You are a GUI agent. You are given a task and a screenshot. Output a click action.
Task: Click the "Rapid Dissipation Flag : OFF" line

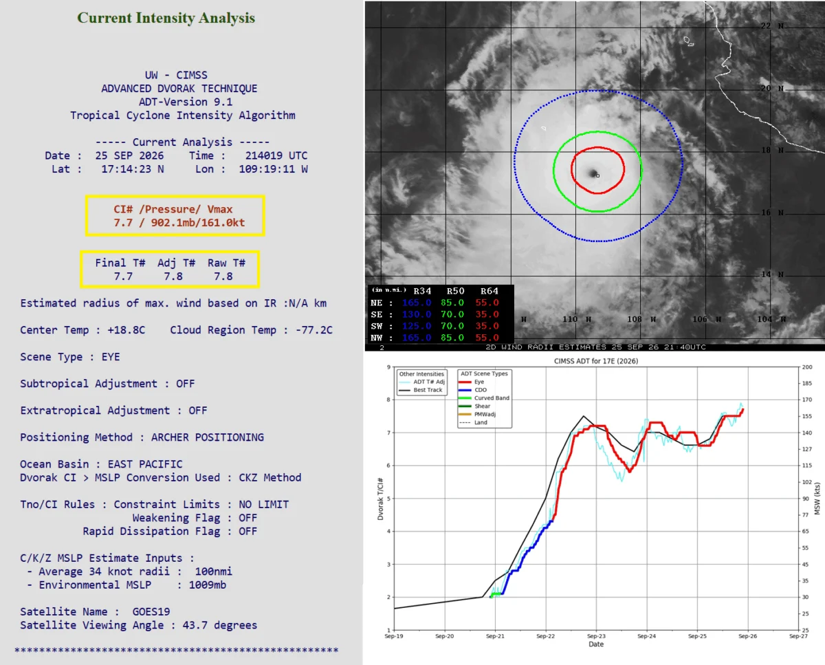[x=170, y=531]
